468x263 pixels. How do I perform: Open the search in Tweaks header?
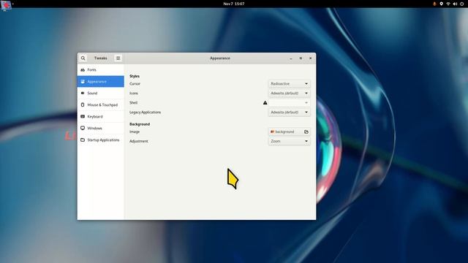pyautogui.click(x=83, y=58)
